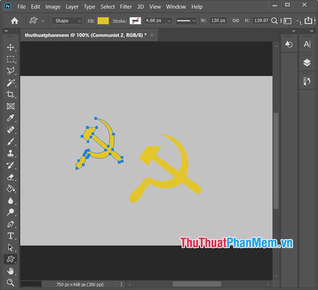Select the Custom Shape tool in toolbox
Screen dimensions: 318x290
[x=10, y=259]
